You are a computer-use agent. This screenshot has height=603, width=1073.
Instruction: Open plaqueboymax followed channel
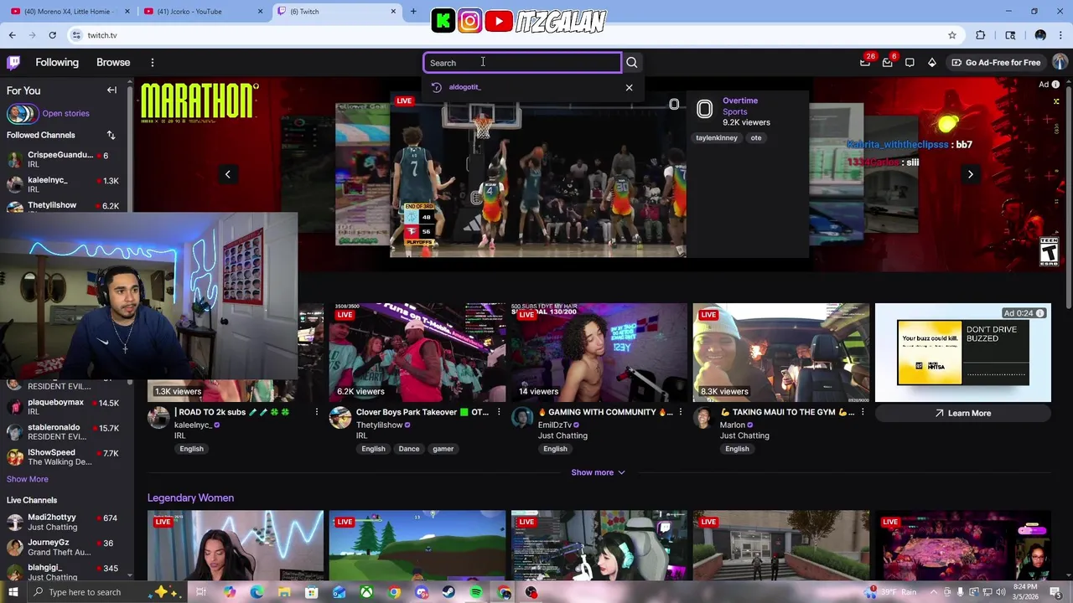coord(65,406)
